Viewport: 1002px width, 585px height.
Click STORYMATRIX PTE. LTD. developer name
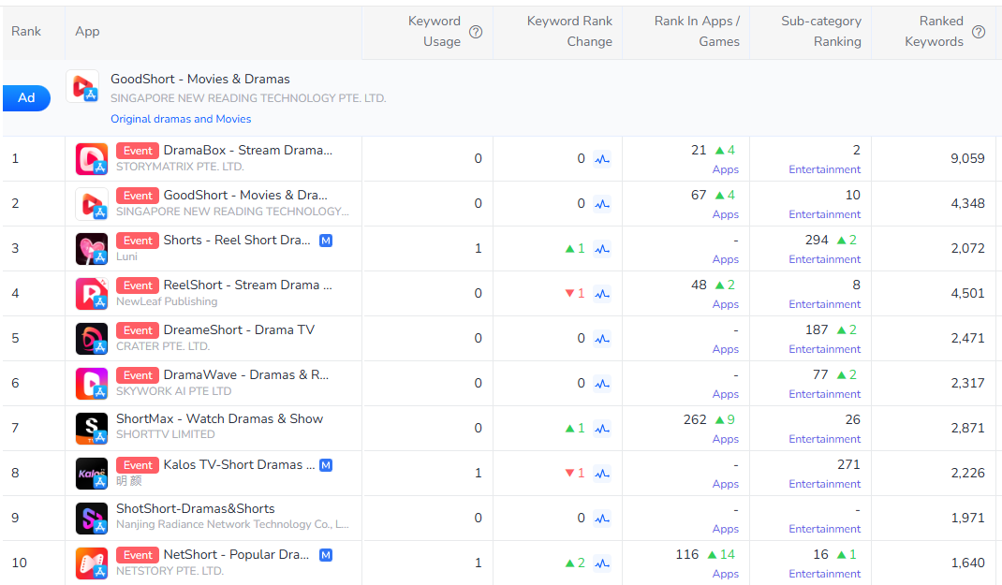pyautogui.click(x=180, y=167)
